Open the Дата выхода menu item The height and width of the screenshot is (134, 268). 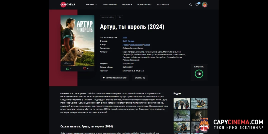pos(163,4)
